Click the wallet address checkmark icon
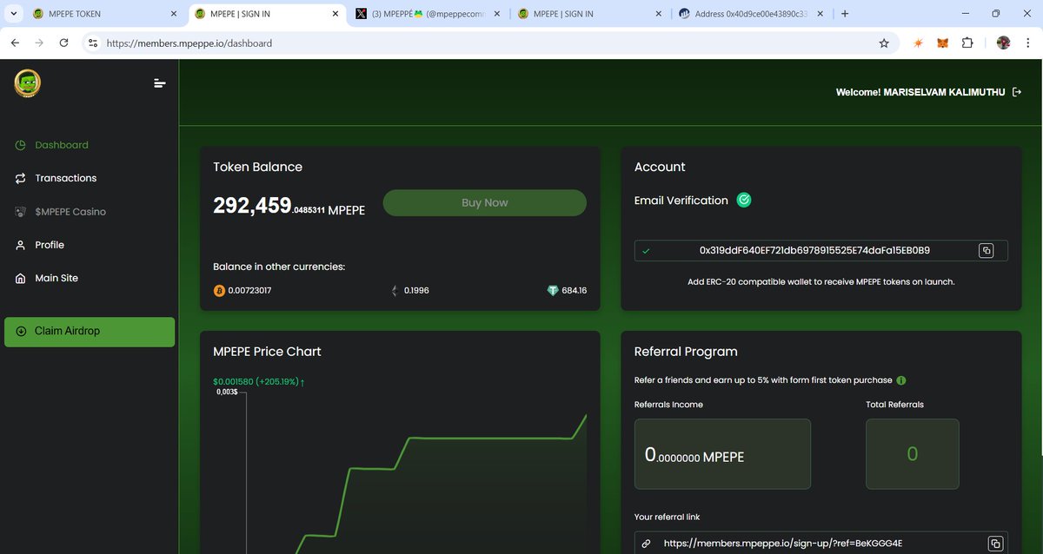The height and width of the screenshot is (554, 1043). point(646,251)
